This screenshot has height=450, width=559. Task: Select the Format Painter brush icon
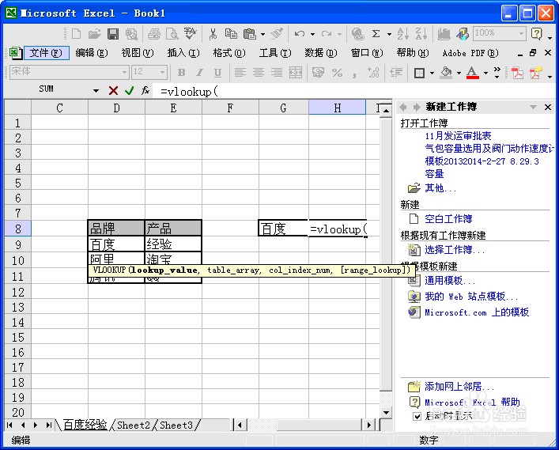(x=277, y=34)
